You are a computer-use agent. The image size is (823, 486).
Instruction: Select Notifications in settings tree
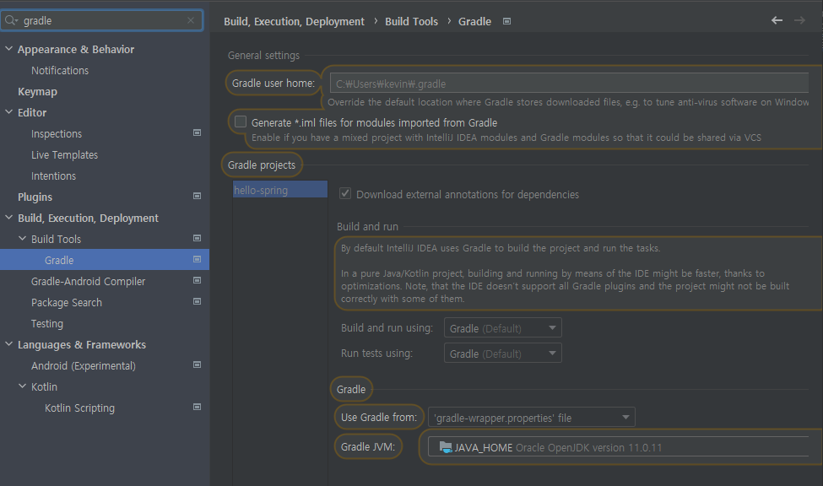pos(60,70)
